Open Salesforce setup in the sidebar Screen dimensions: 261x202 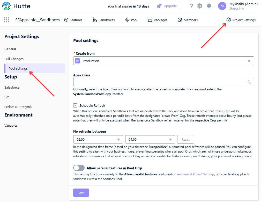coord(12,87)
